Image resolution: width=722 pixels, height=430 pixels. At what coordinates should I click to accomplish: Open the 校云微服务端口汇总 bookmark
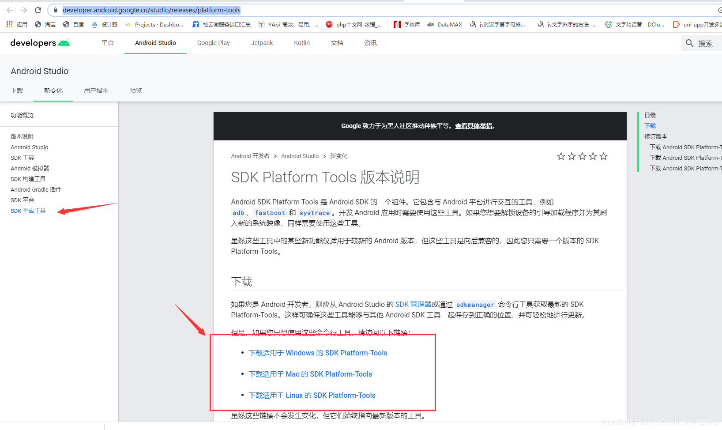tap(222, 24)
